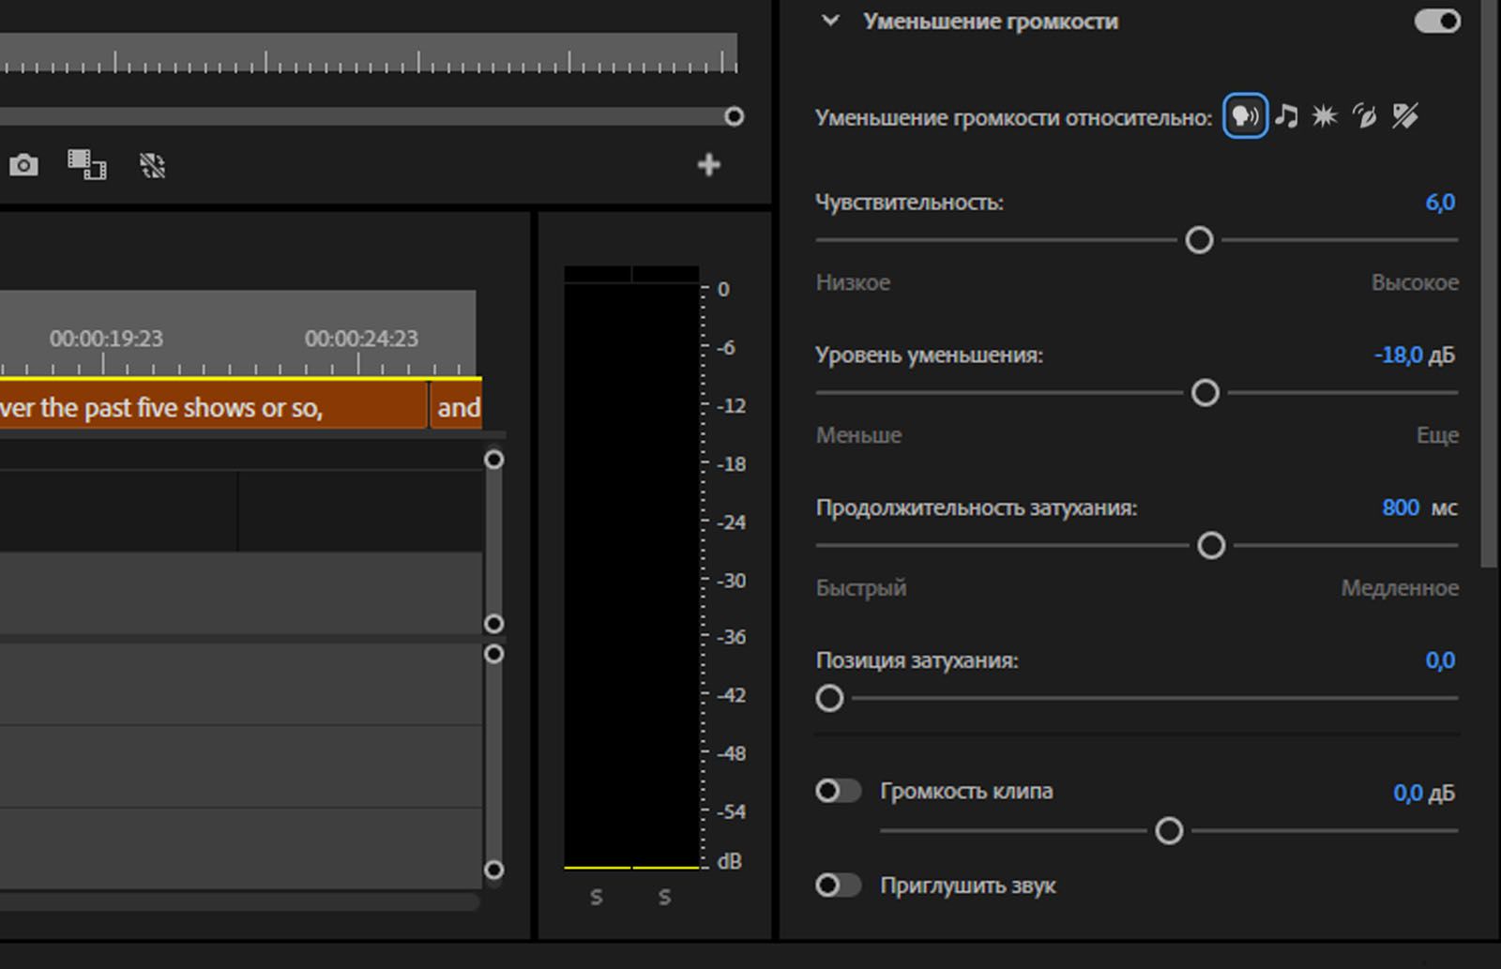
Task: Click the Уровень уменьшения slider handle
Action: [1205, 392]
